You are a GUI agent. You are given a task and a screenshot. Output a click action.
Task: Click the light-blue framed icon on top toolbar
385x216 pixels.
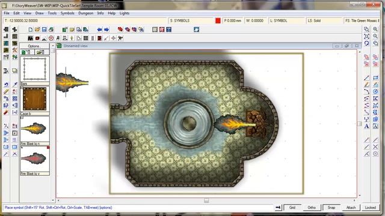pyautogui.click(x=196, y=29)
